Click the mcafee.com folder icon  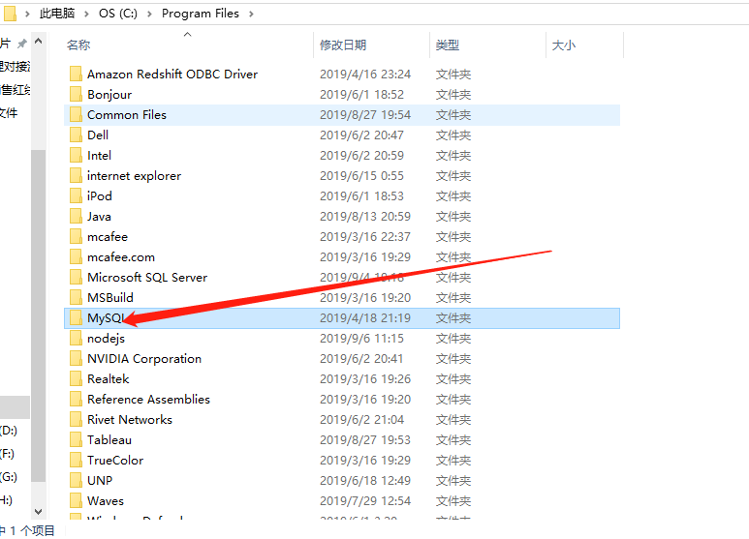(x=76, y=257)
